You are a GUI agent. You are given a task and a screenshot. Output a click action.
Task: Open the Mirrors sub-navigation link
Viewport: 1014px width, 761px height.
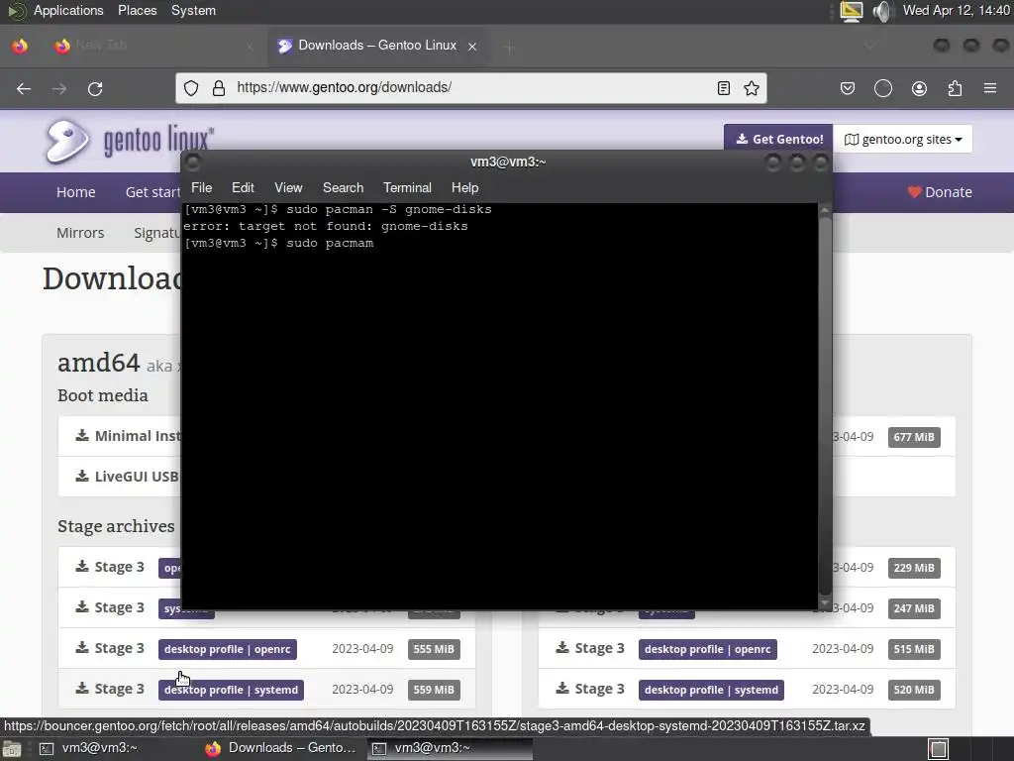[80, 233]
